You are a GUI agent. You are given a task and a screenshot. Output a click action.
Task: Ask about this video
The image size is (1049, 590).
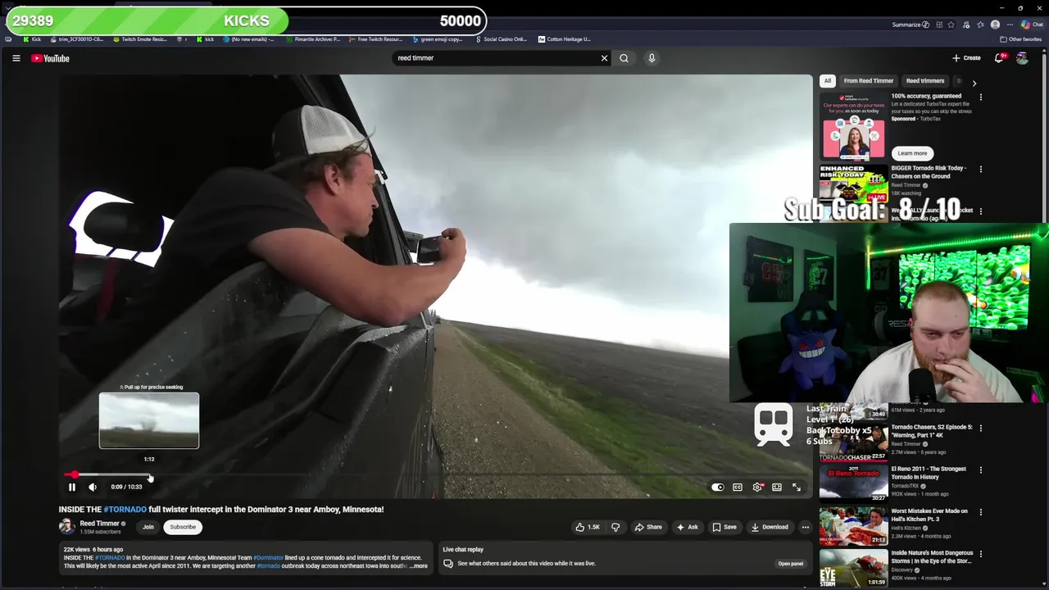(x=688, y=527)
